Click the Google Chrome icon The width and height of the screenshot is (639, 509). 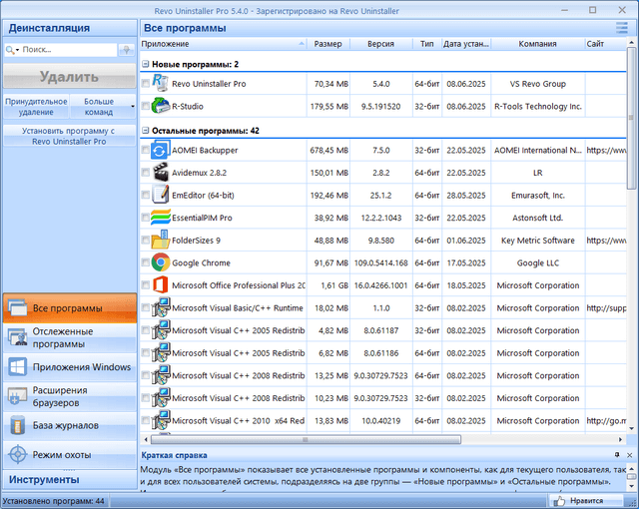click(160, 263)
